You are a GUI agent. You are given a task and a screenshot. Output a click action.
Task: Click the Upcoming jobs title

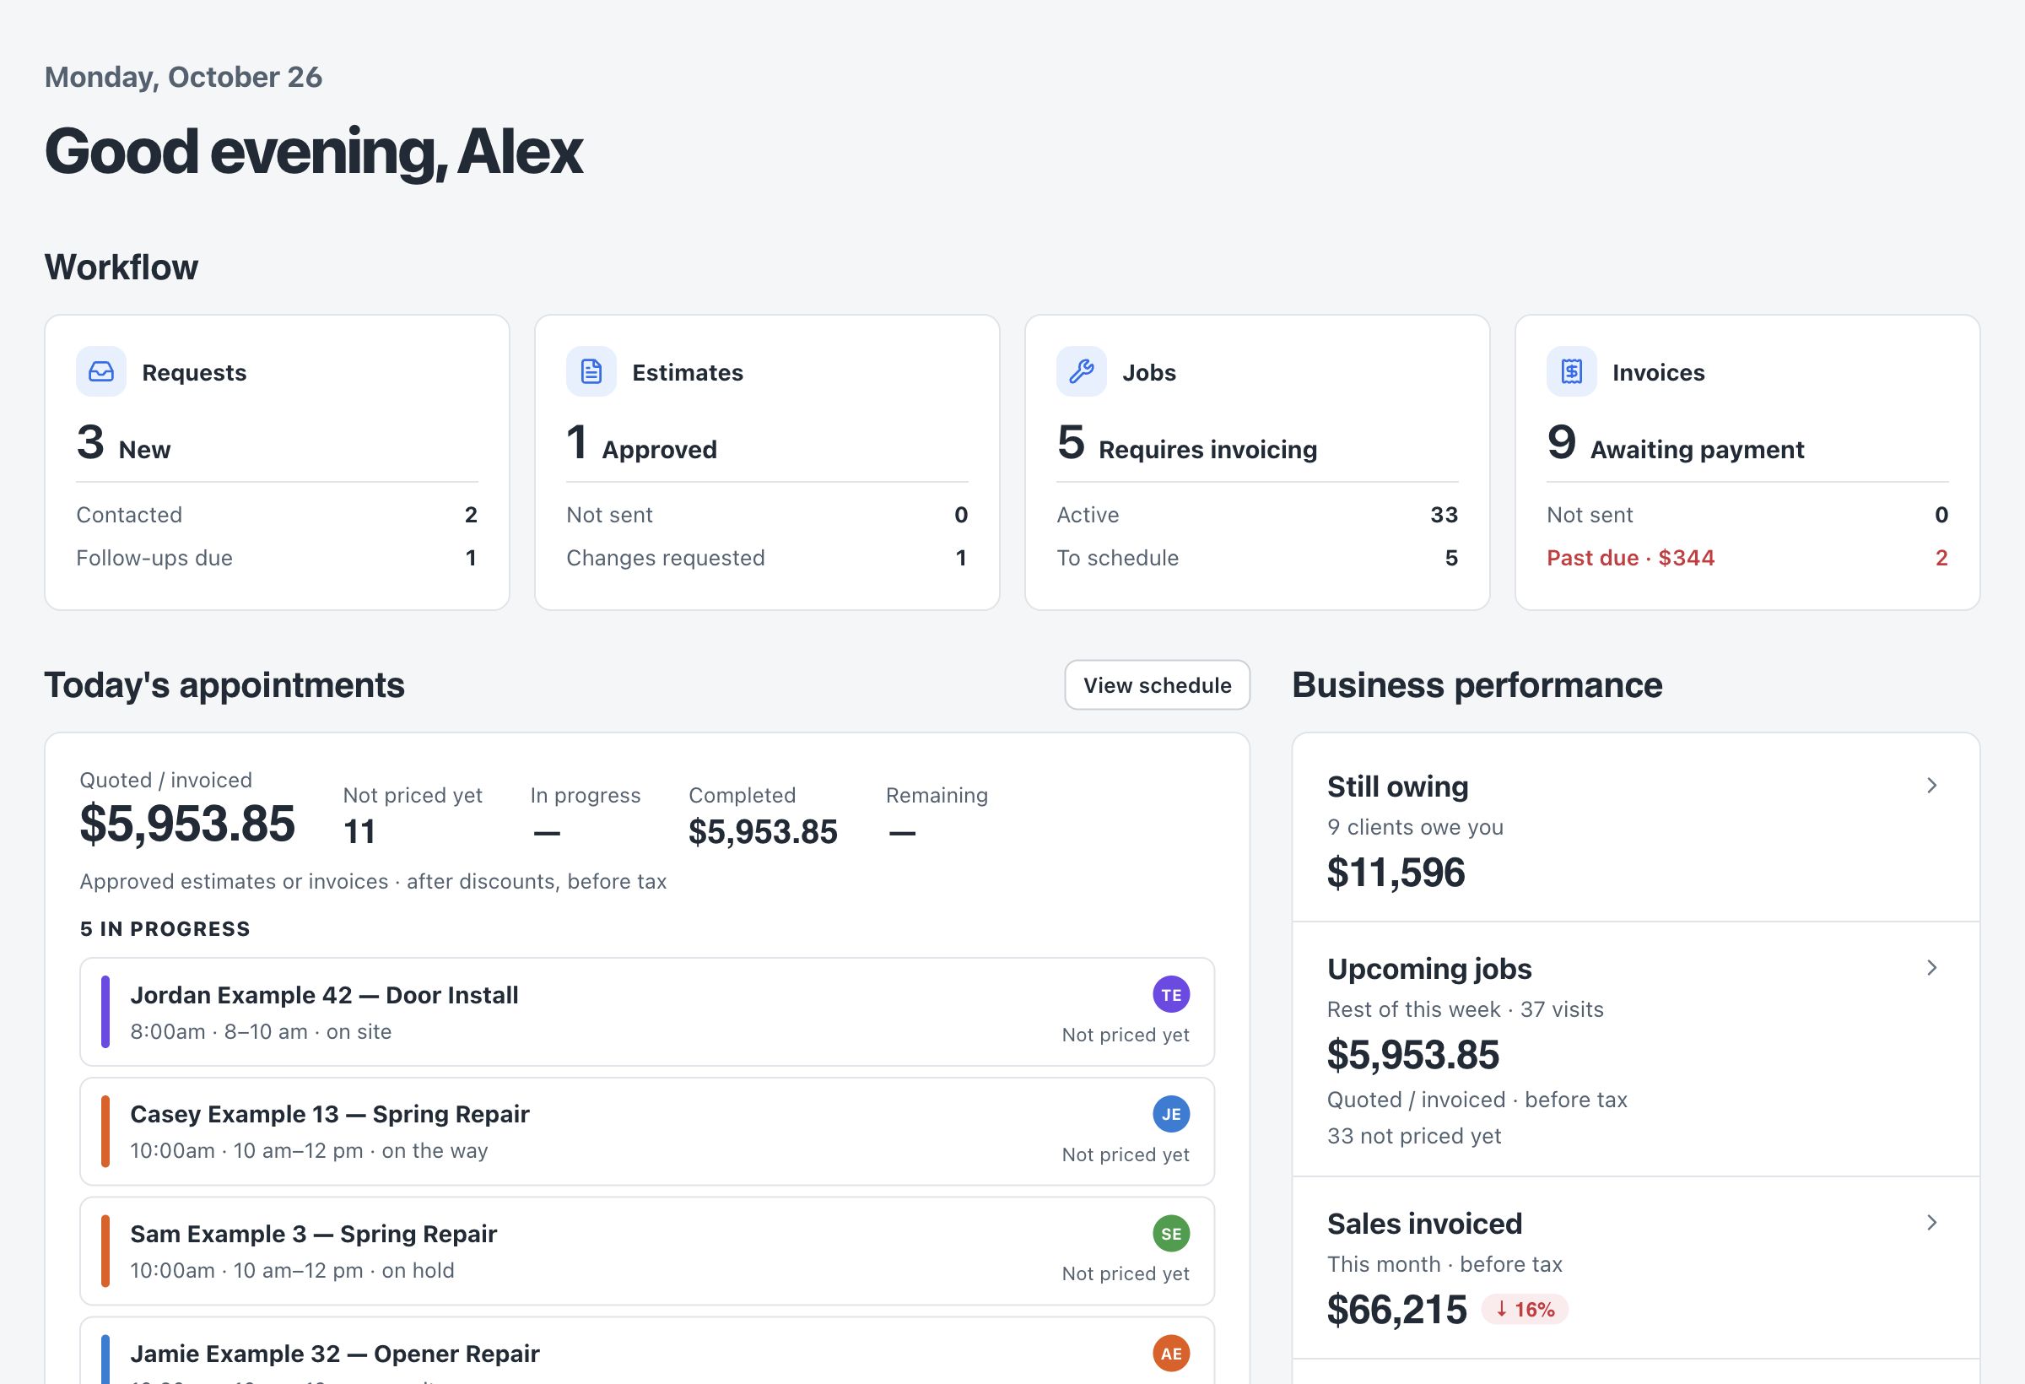point(1429,968)
